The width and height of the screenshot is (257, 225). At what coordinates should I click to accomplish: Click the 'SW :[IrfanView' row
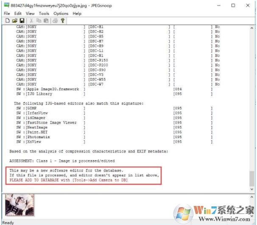coord(115,113)
